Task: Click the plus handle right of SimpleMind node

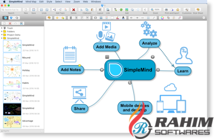Action: point(158,70)
